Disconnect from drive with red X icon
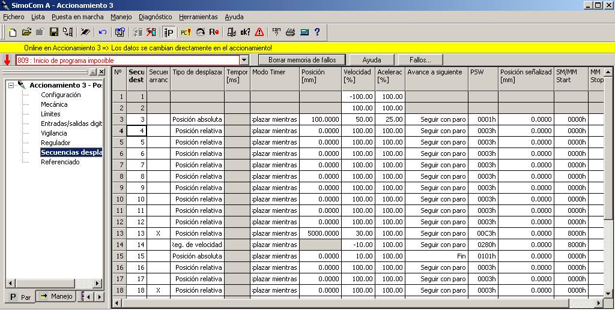 coord(151,32)
